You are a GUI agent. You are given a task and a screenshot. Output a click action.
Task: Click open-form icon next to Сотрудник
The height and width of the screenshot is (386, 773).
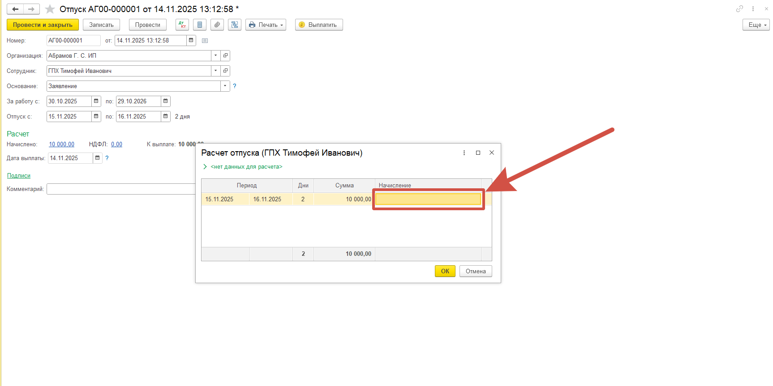pyautogui.click(x=225, y=71)
